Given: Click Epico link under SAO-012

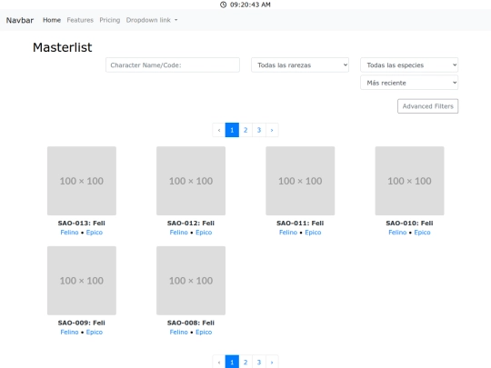Looking at the screenshot, I should 204,233.
